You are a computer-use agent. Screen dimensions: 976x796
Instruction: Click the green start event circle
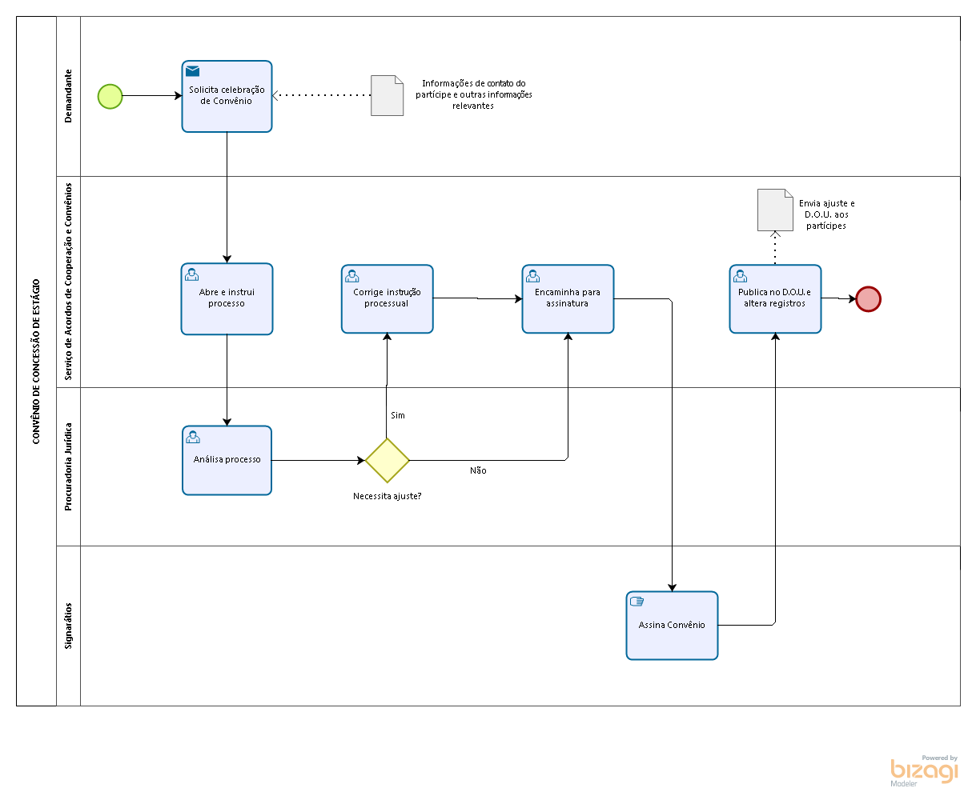(x=110, y=96)
